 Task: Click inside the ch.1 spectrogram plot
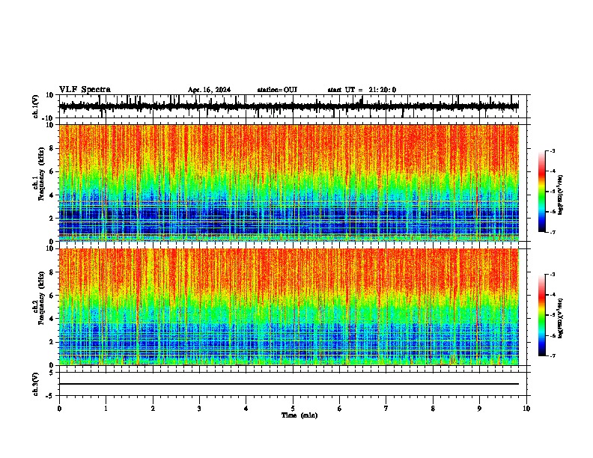[x=293, y=183]
